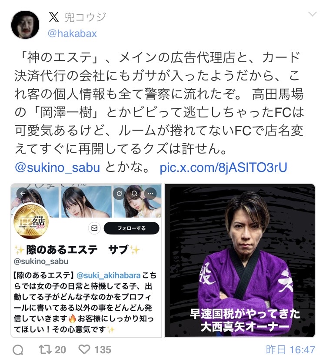This screenshot has height=362, width=326.
Task: Click search magnifier in profile screenshot
Action: (135, 194)
